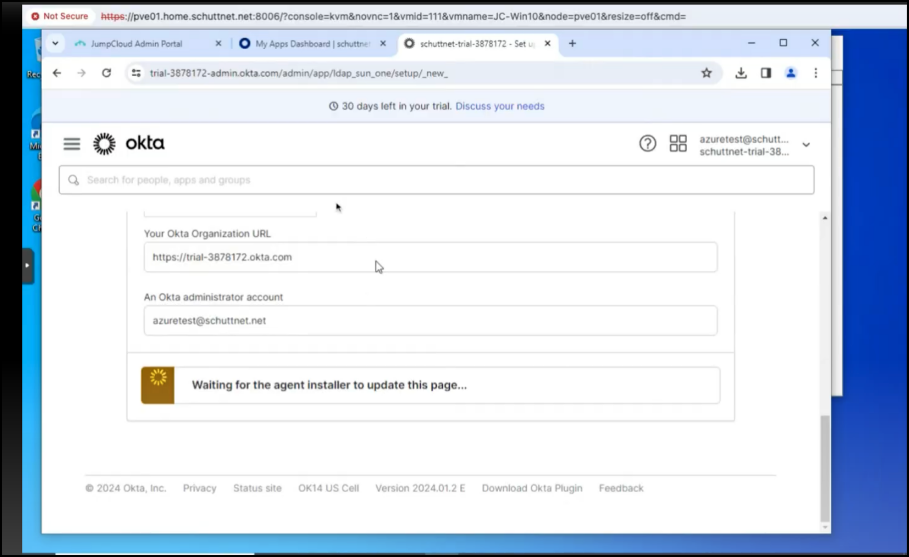
Task: Open the Okta apps grid icon
Action: pos(678,144)
